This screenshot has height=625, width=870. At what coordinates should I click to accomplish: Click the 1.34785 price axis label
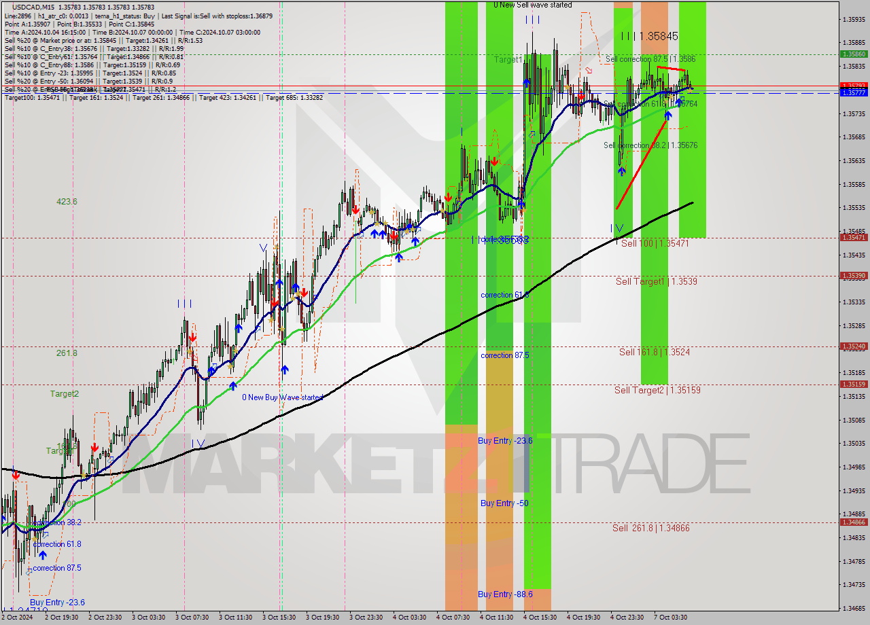pos(854,561)
